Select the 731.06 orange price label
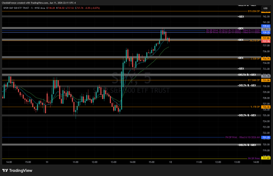Viewport: 273px width, 176px height. [x=266, y=80]
